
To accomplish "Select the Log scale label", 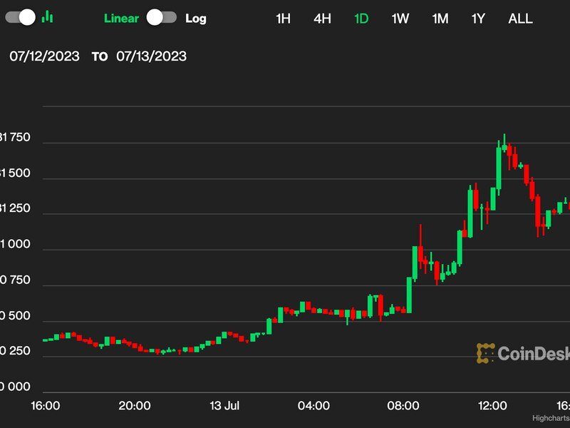I will [x=196, y=18].
